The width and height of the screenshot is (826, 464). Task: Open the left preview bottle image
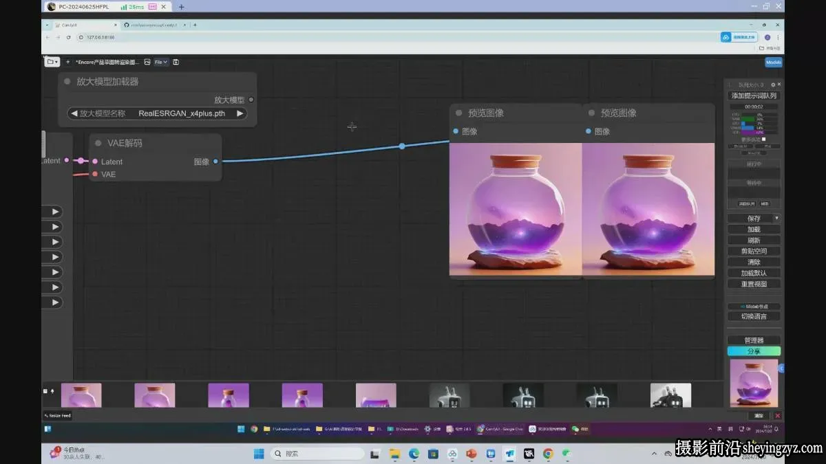(516, 209)
